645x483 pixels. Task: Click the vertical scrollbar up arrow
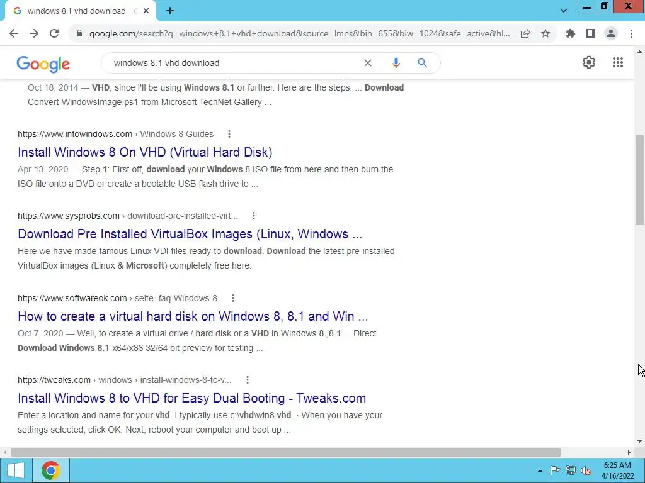640,52
